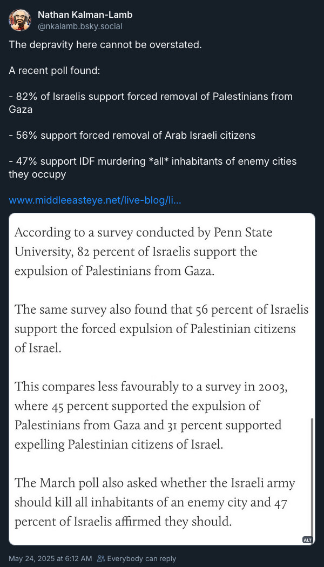
Task: Click the Everybody can reply label
Action: tap(141, 558)
